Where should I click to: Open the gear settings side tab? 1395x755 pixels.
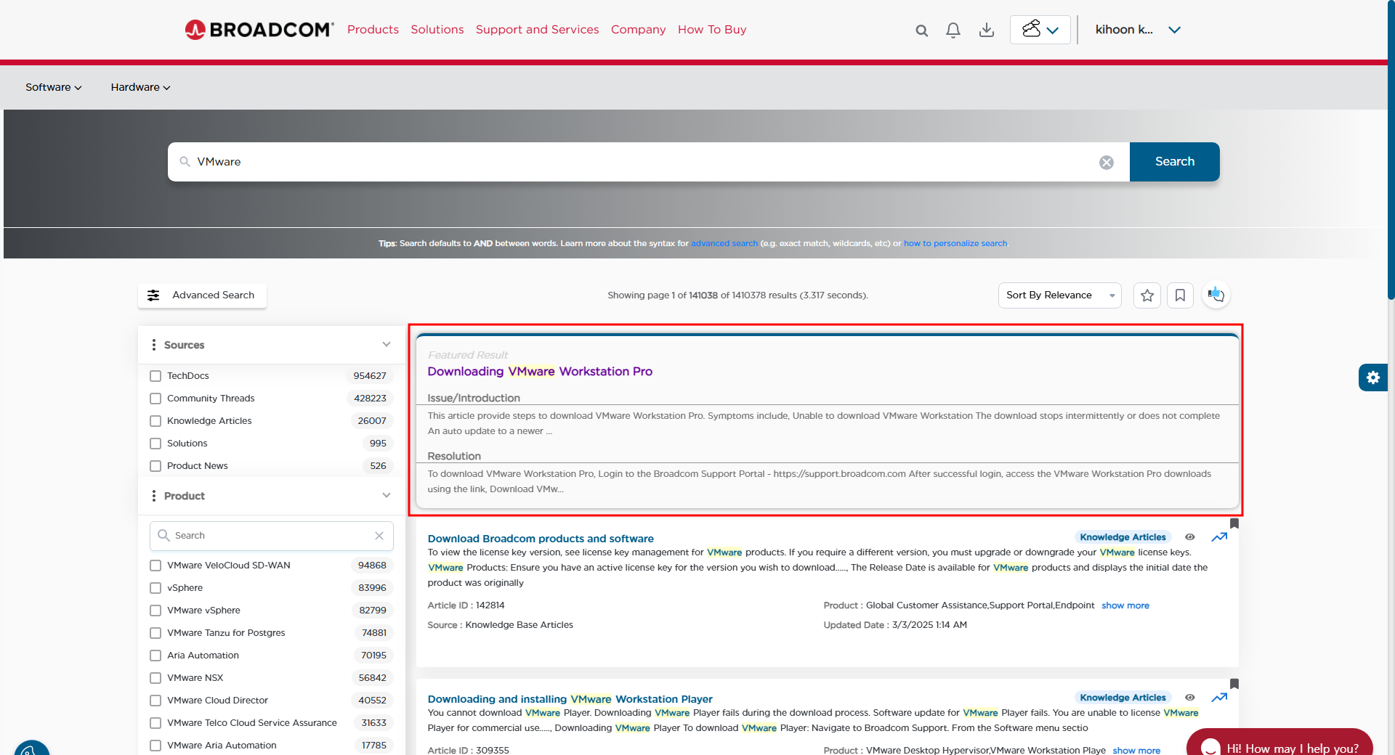[x=1372, y=377]
